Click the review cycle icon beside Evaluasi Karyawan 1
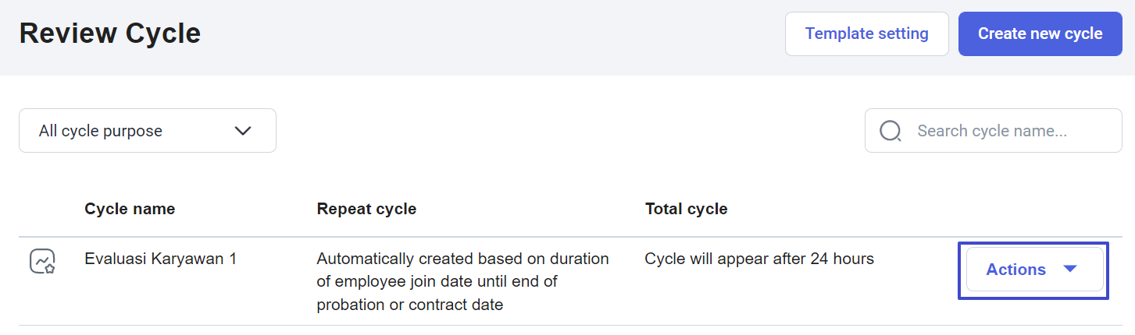 (x=42, y=261)
